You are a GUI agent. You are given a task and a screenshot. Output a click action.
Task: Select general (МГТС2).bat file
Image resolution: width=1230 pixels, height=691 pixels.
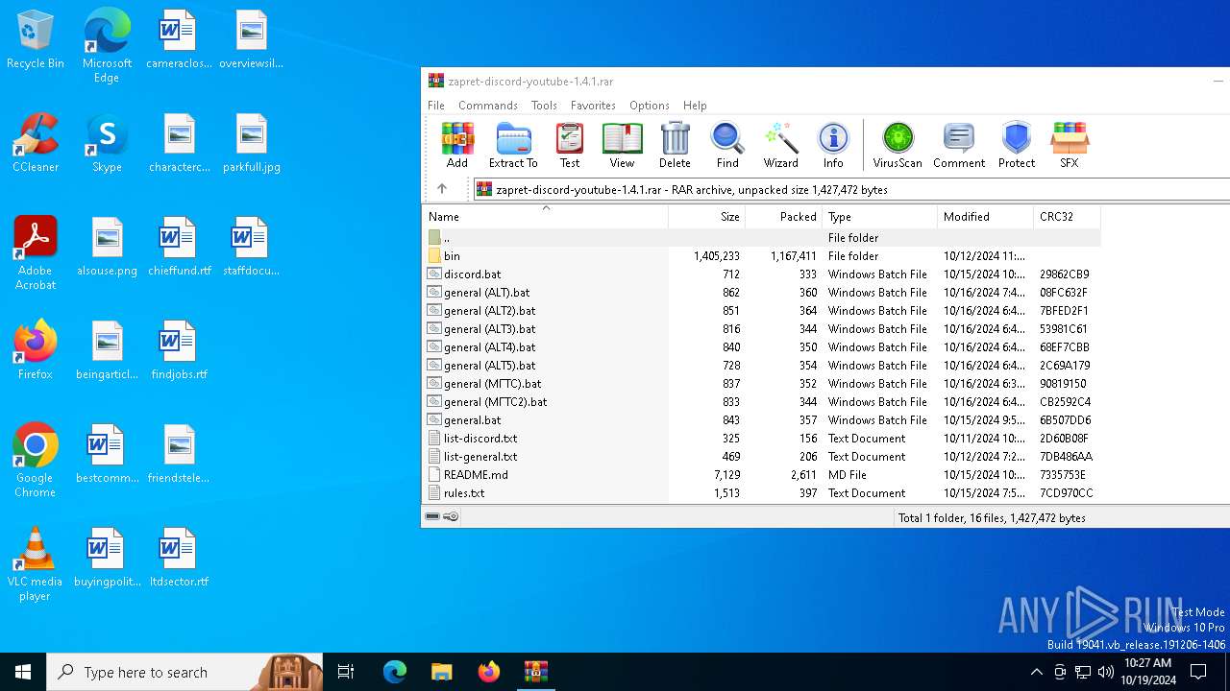[761, 402]
